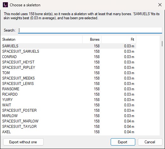Click the 158 bones cell for TOM
165x149 pixels.
tap(97, 73)
